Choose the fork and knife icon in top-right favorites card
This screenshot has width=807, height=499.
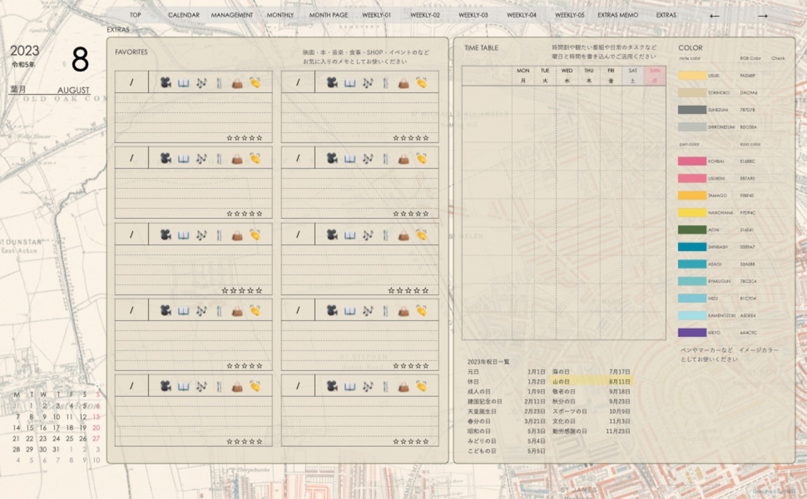(385, 83)
